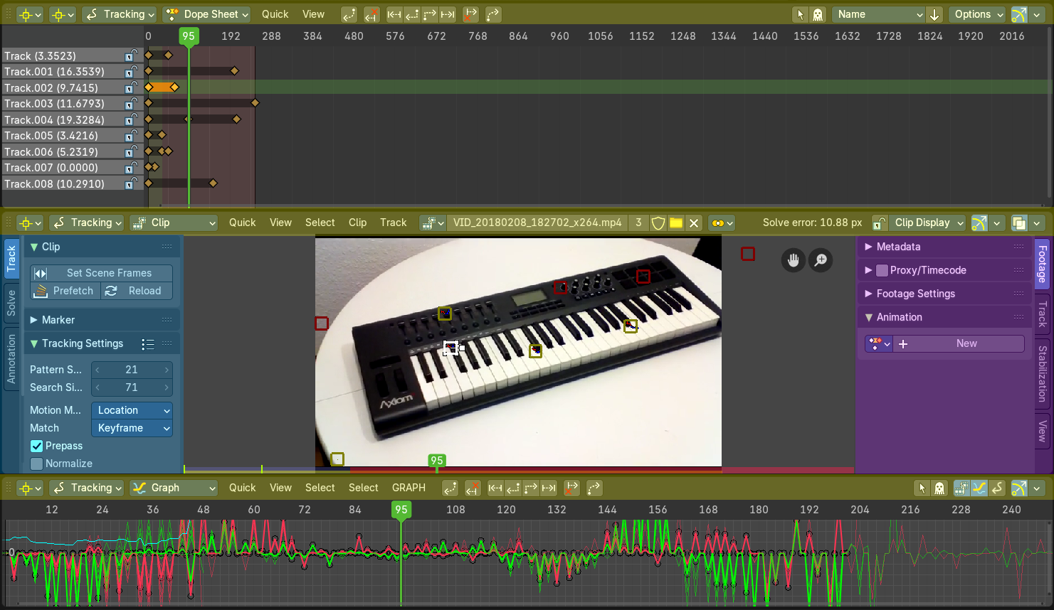Open Match dropdown showing Keyframe

coord(132,429)
